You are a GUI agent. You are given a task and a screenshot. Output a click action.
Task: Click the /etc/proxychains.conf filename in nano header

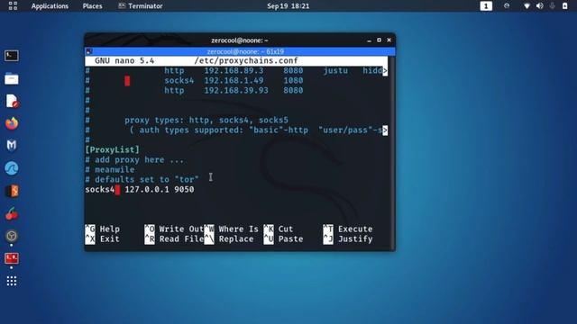tap(246, 60)
